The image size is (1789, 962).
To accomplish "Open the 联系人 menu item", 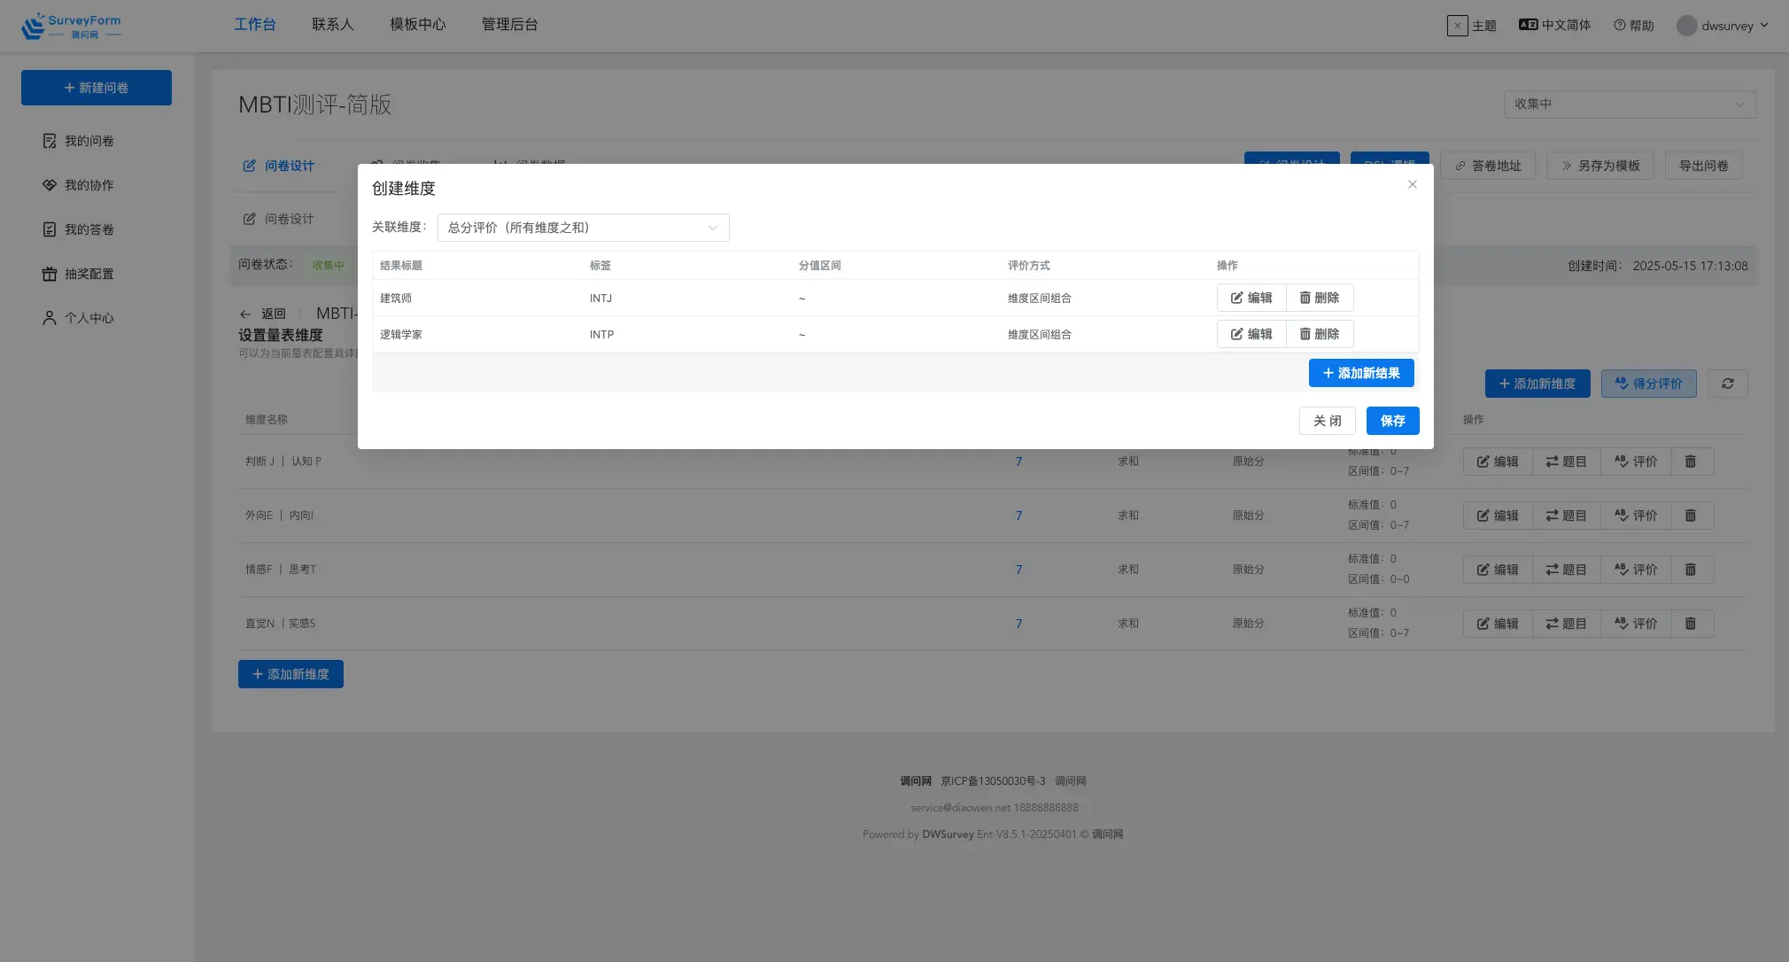I will click(332, 24).
